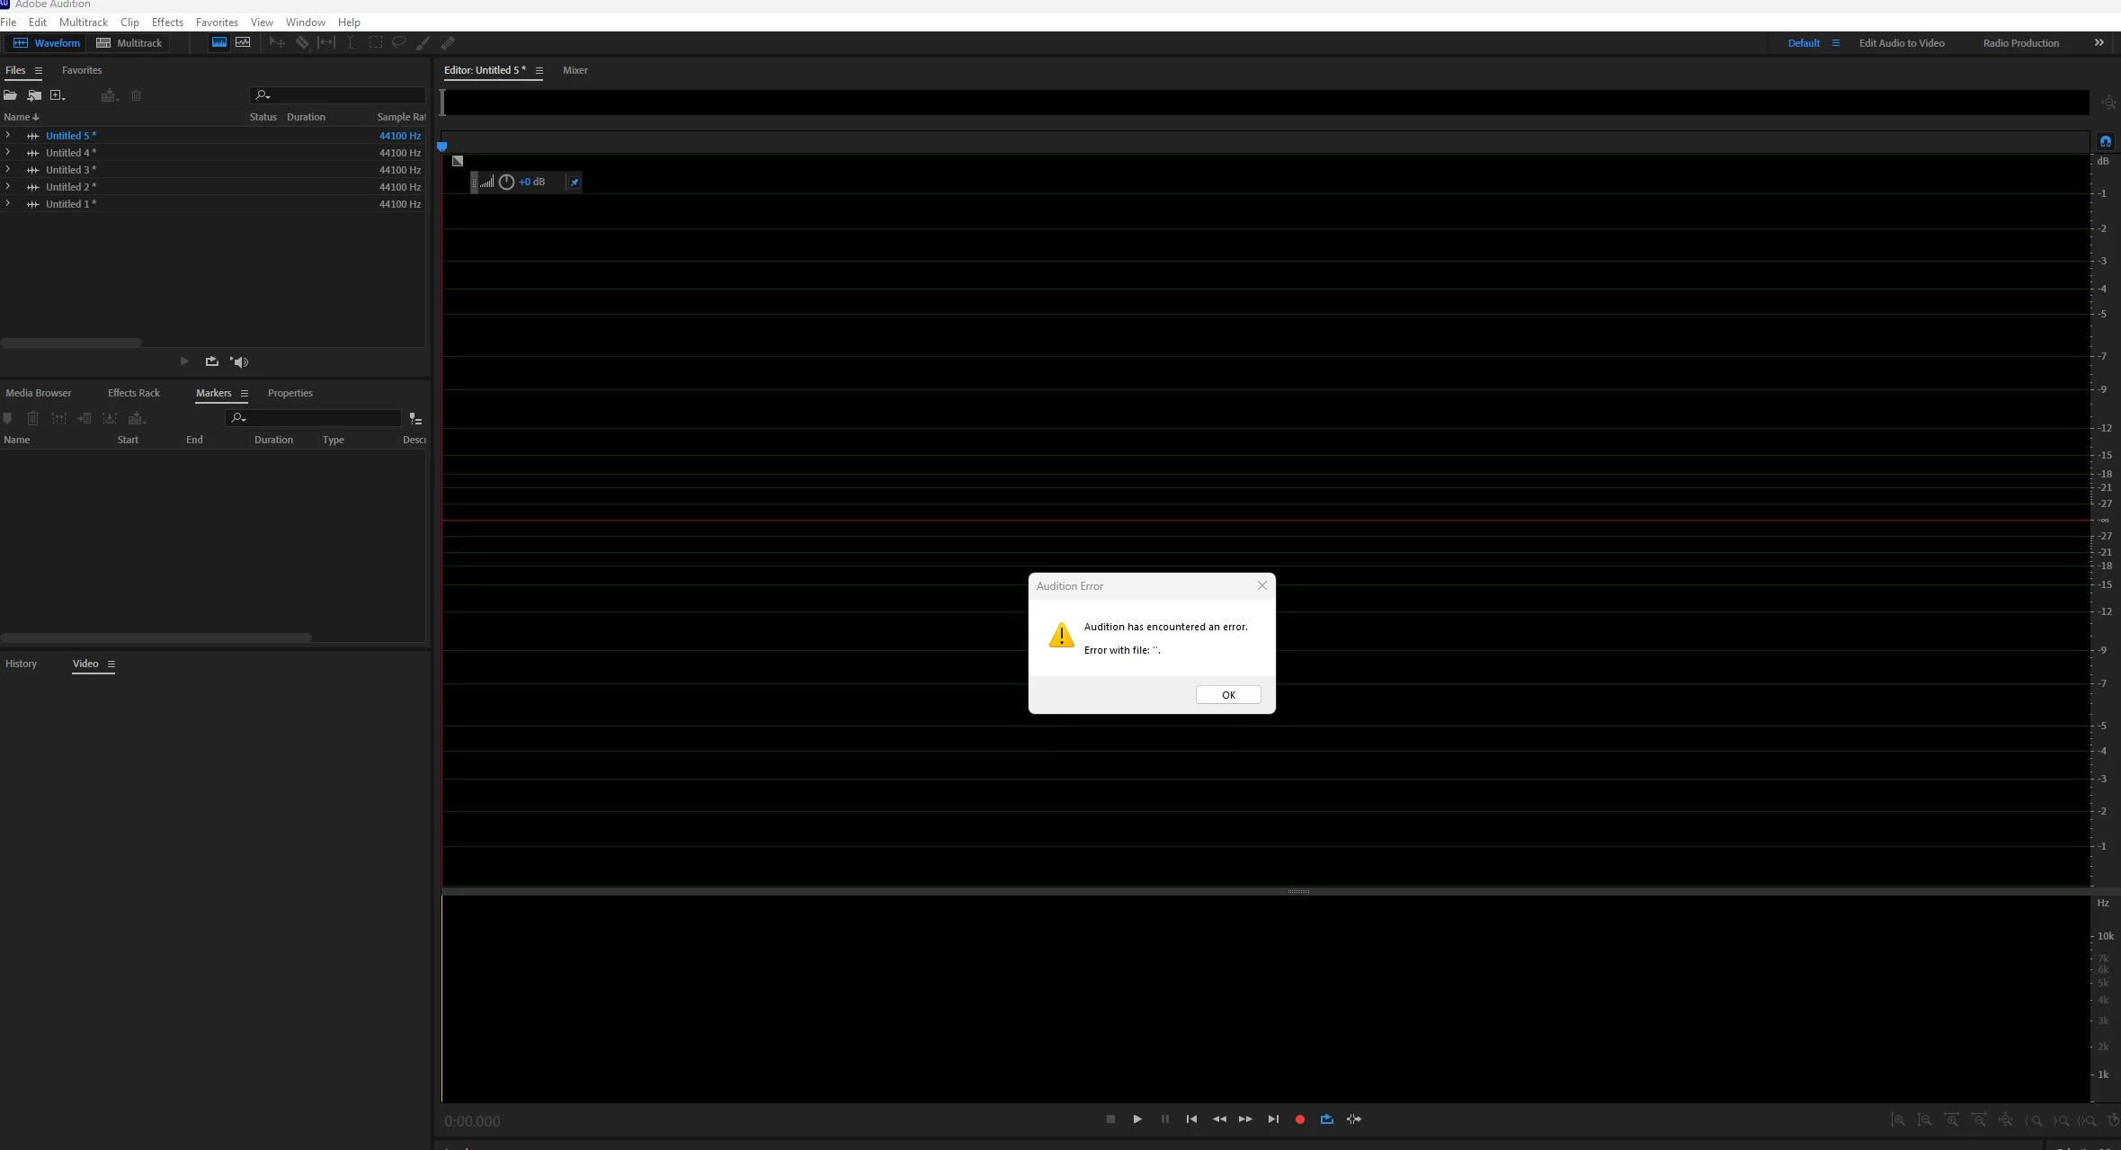The height and width of the screenshot is (1150, 2121).
Task: Click the Open File folder icon
Action: coord(10,95)
